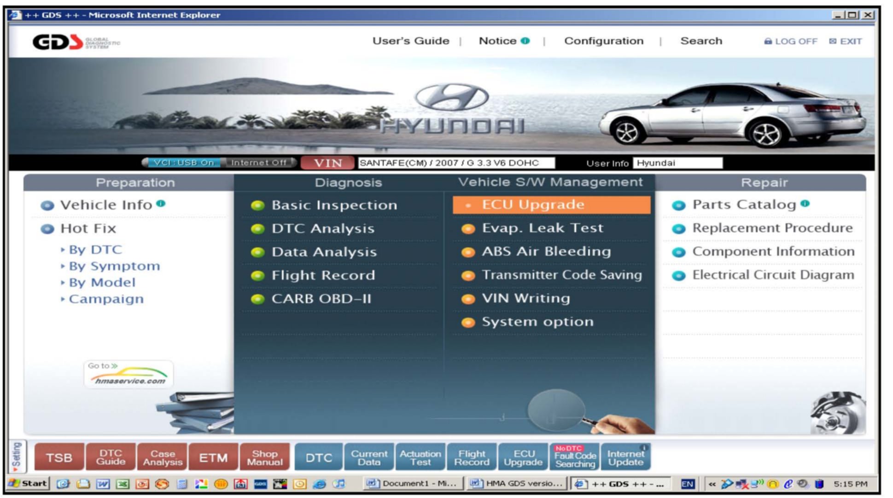This screenshot has height=498, width=893.
Task: Open User's Guide from top menu
Action: 410,41
